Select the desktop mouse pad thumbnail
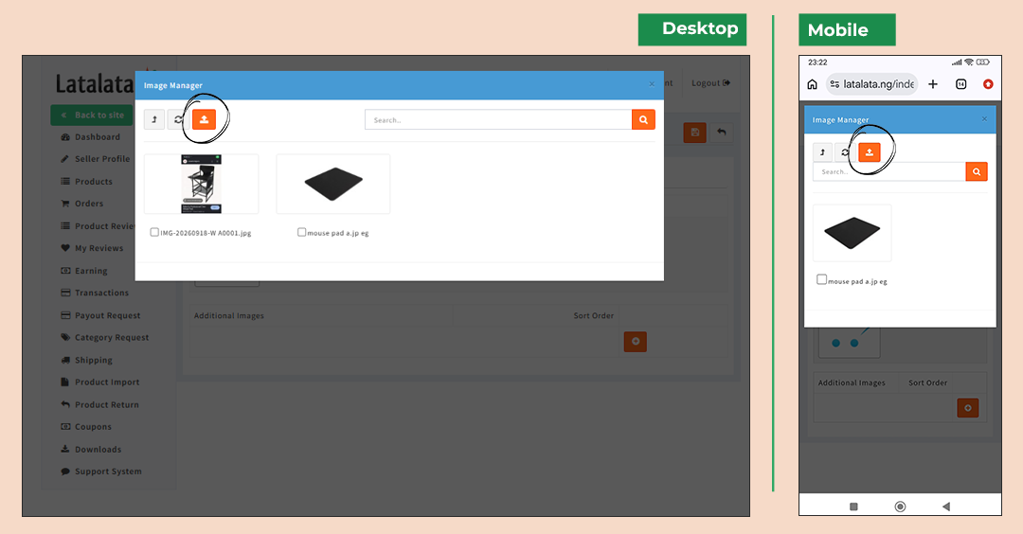 click(333, 184)
